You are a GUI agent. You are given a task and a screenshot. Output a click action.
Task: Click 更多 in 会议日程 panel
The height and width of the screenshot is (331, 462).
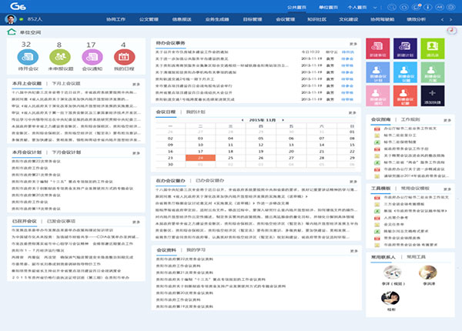pos(353,113)
